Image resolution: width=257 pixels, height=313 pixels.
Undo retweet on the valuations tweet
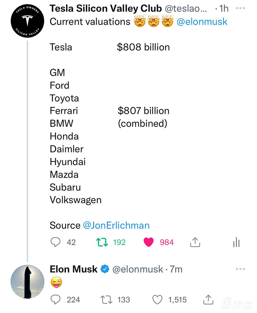[102, 242]
